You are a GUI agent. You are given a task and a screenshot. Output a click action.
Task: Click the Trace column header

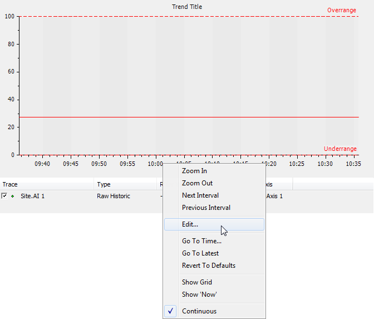(10, 184)
